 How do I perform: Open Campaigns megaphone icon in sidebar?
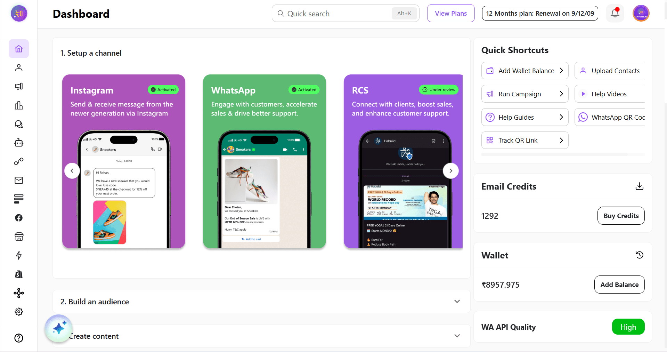(19, 86)
